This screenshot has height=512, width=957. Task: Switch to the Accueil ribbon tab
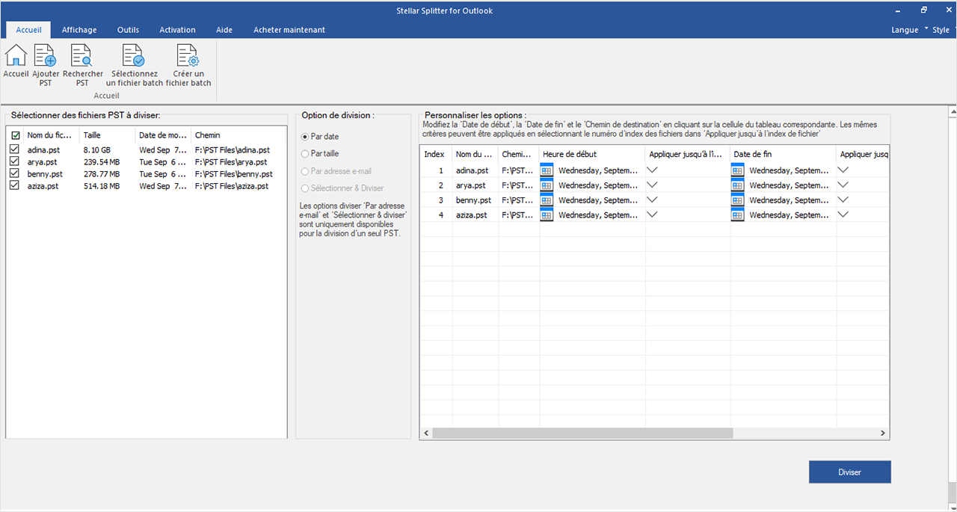click(x=28, y=30)
